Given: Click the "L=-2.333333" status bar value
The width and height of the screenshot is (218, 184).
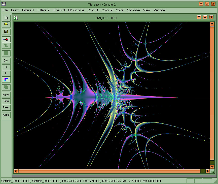Looking at the screenshot, I should tap(71, 181).
